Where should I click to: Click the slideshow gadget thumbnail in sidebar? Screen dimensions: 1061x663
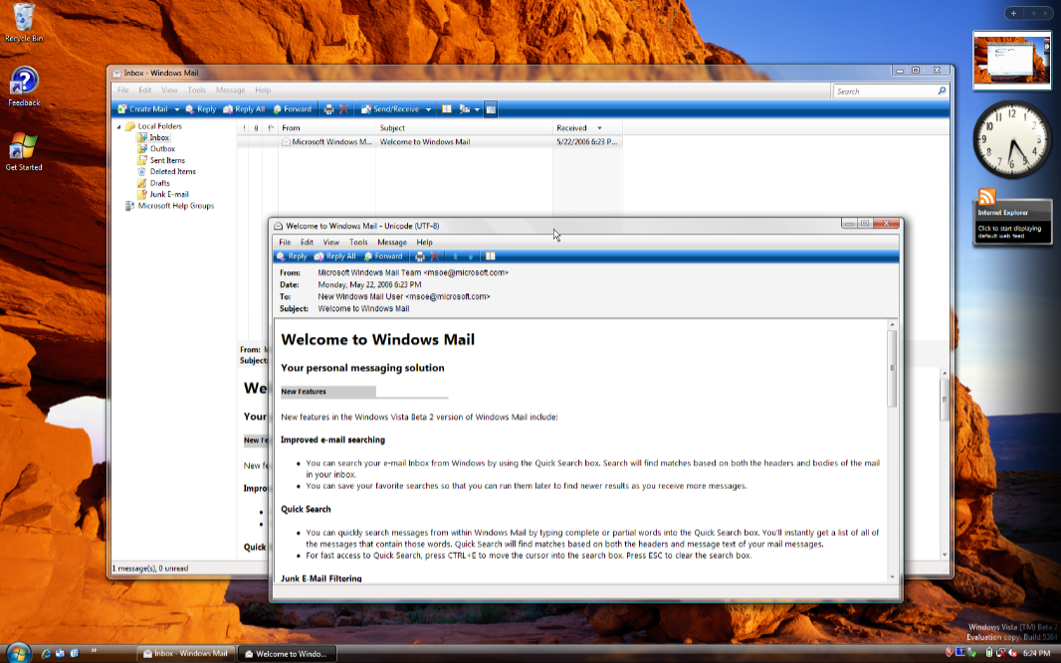coord(1011,61)
